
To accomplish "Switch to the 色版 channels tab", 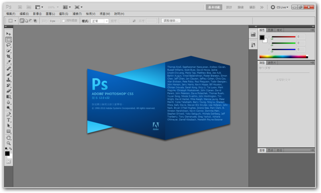I will (270, 150).
